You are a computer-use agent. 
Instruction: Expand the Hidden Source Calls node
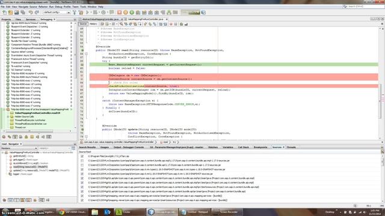(8, 116)
